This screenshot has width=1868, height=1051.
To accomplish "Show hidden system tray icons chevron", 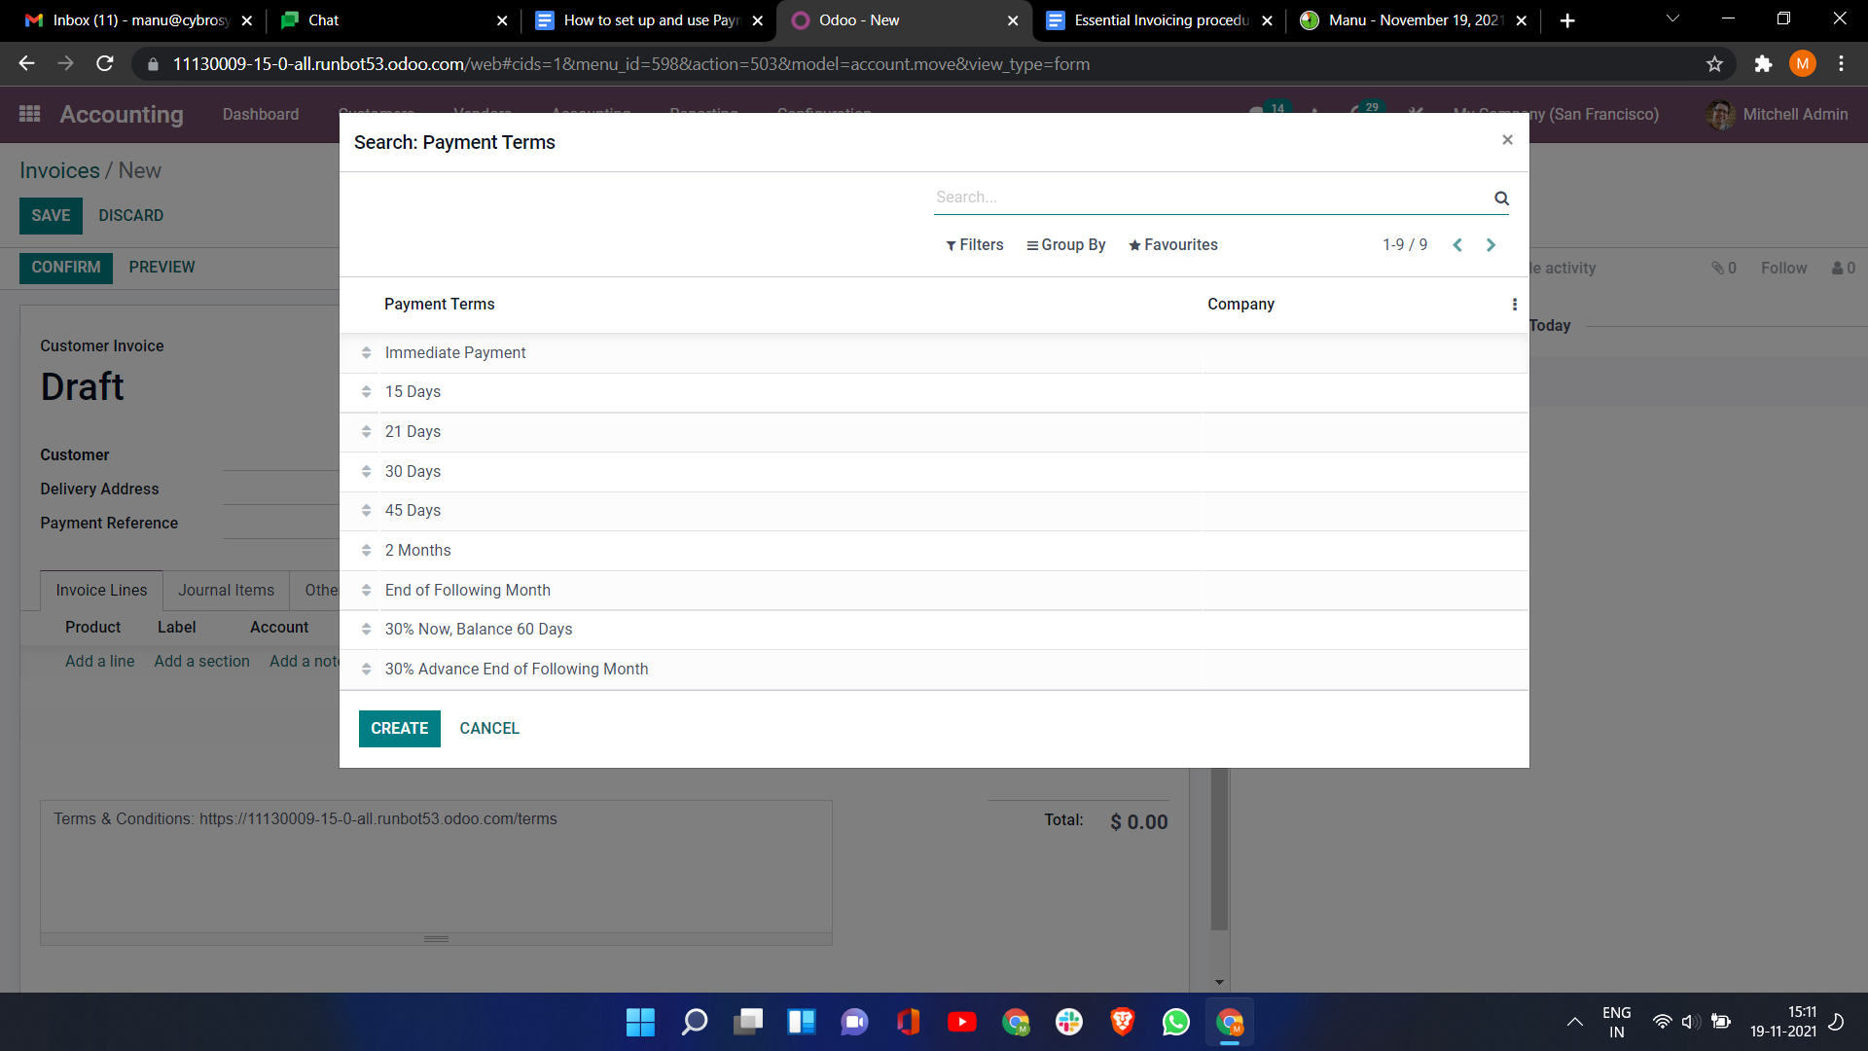I will click(x=1574, y=1022).
